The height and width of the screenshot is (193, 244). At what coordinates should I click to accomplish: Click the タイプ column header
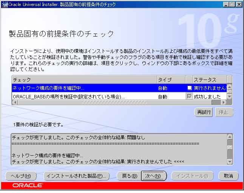pos(171,80)
